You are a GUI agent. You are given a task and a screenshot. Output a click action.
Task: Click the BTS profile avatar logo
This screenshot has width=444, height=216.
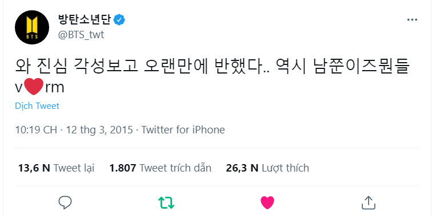[32, 28]
